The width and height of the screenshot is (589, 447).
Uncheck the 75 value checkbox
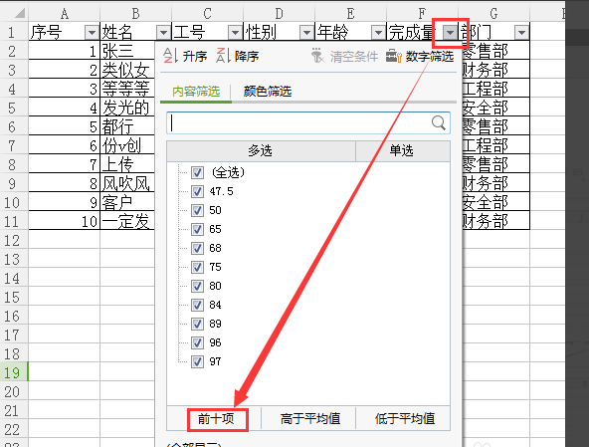[x=197, y=267]
